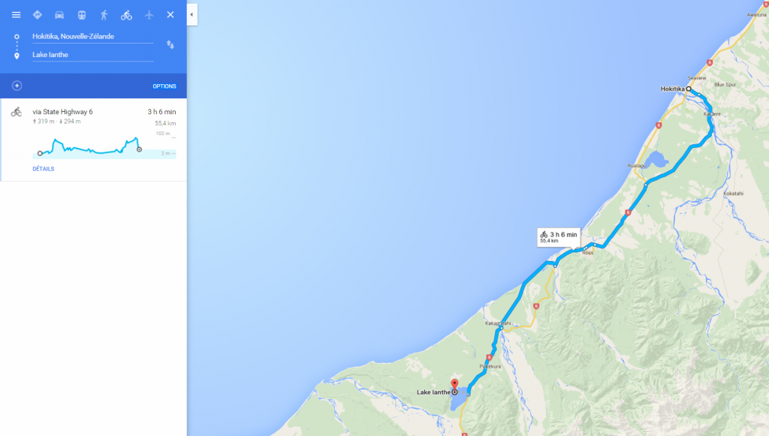This screenshot has width=769, height=436.
Task: Switch to public transit mode
Action: point(82,15)
